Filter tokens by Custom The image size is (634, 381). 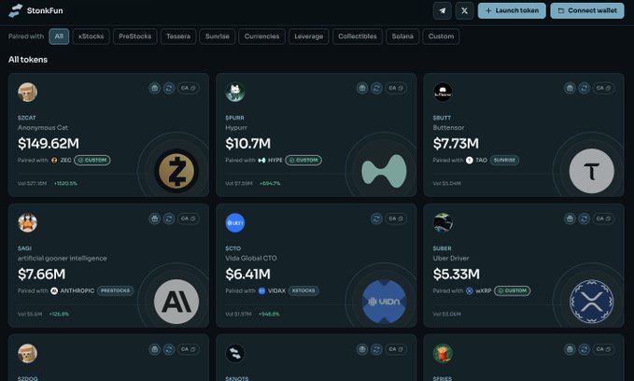coord(441,36)
